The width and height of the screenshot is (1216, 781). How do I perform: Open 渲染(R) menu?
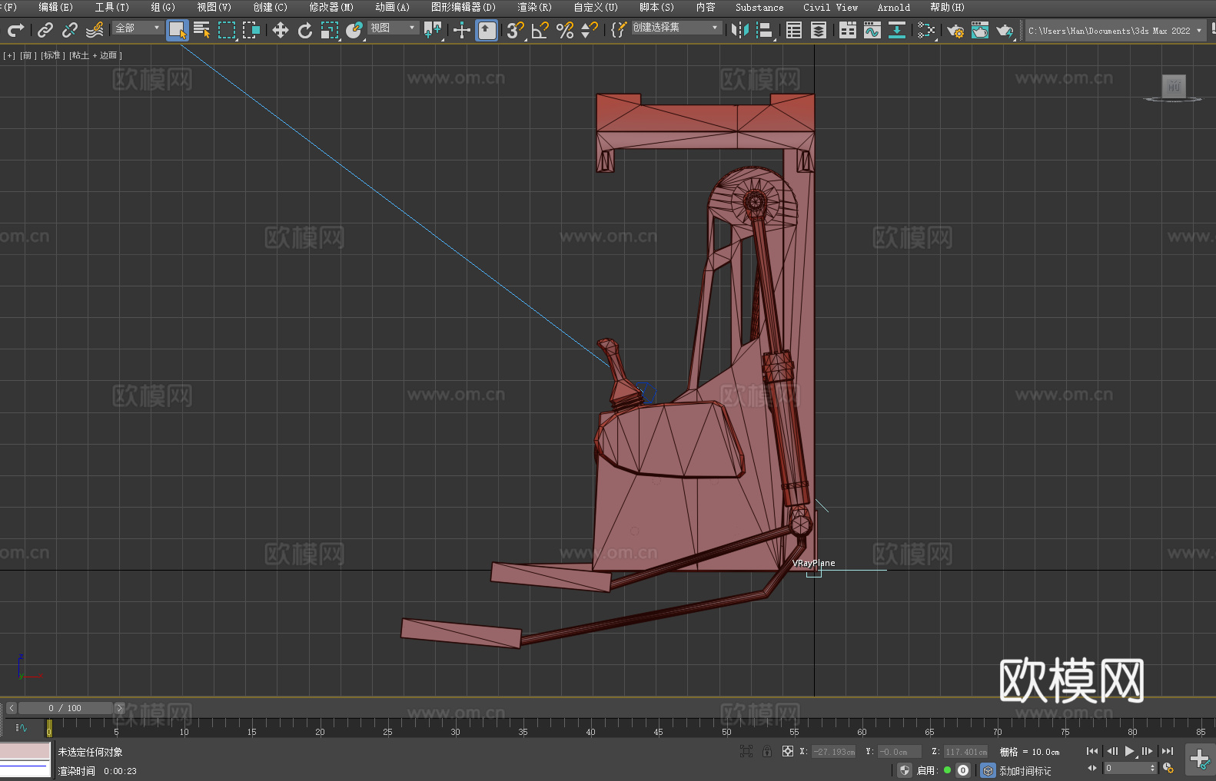coord(534,7)
